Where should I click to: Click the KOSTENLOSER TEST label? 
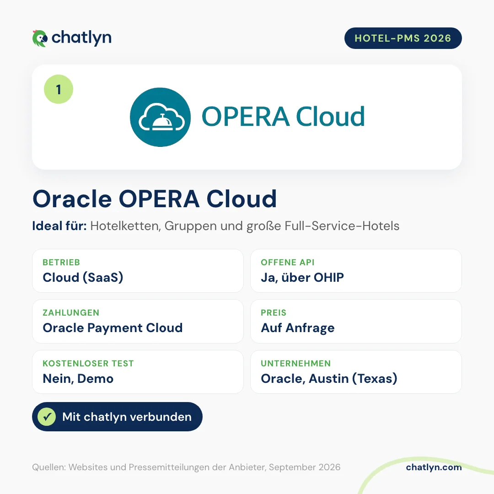click(x=88, y=363)
